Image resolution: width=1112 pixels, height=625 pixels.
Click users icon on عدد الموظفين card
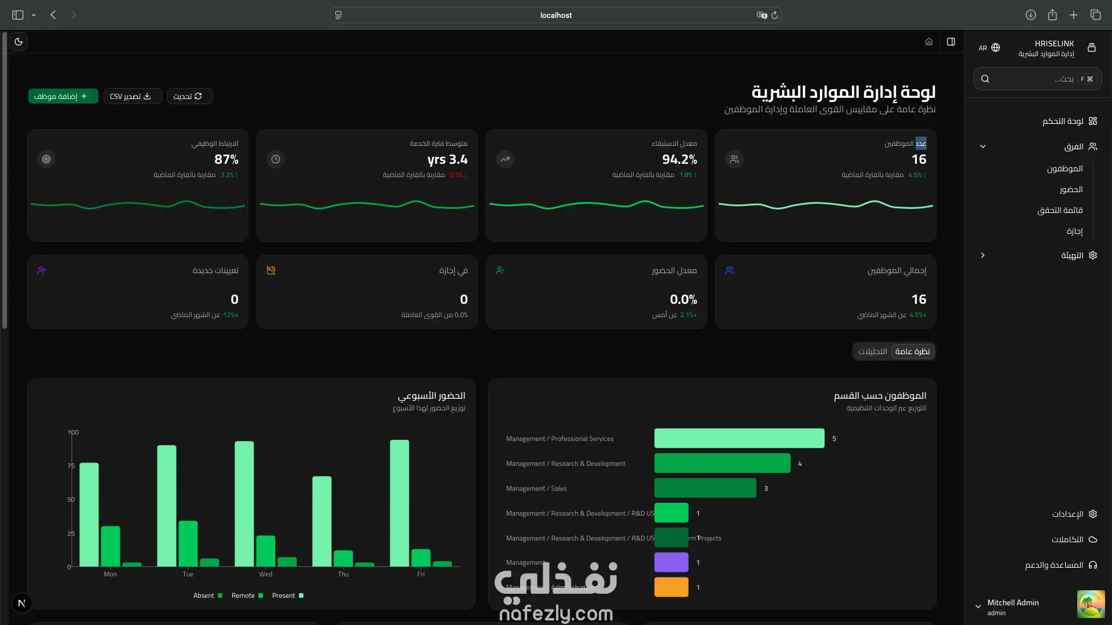pos(734,159)
